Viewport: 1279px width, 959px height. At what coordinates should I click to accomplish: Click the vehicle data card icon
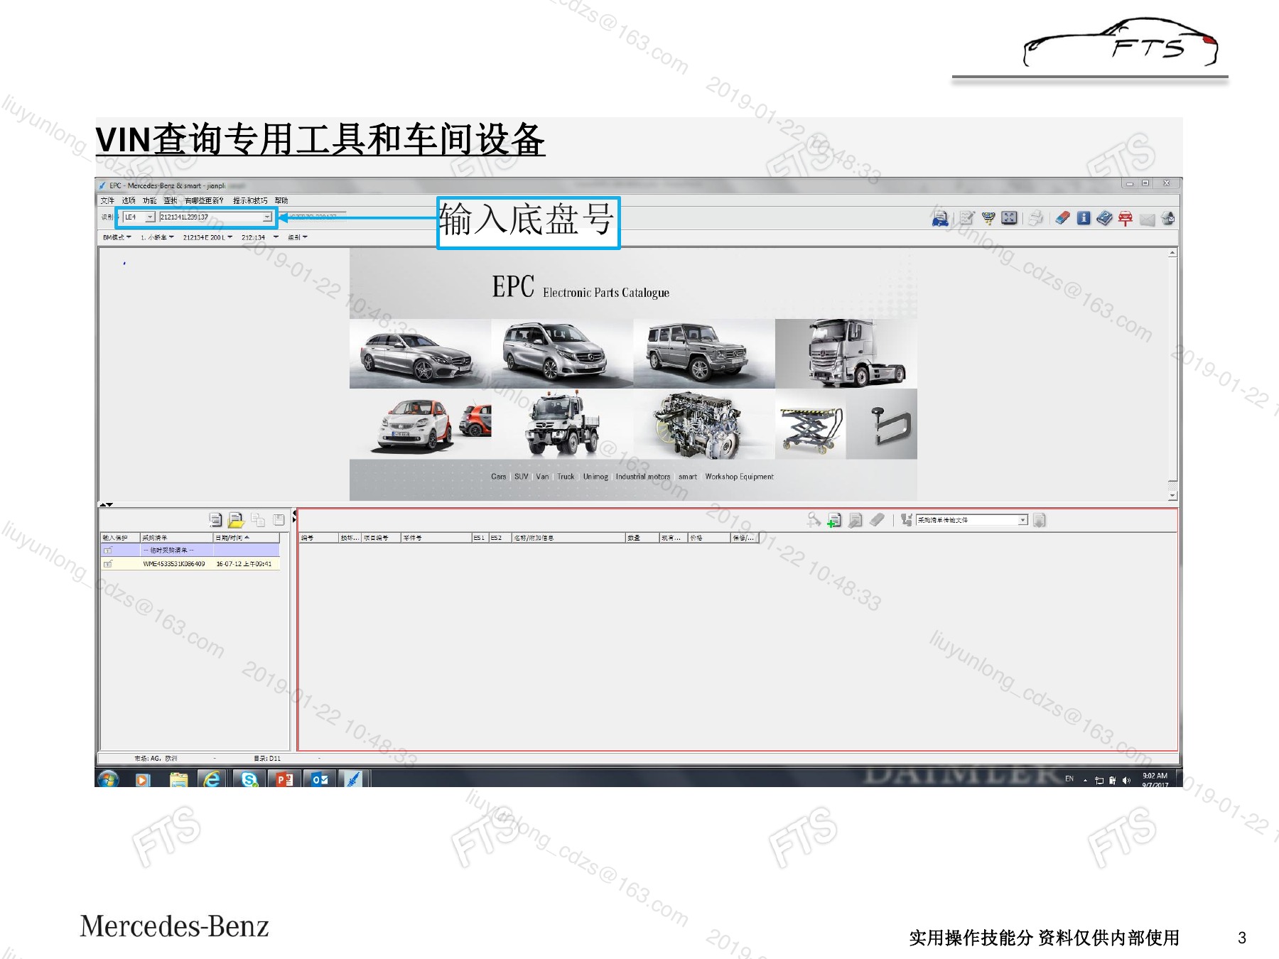[x=940, y=218]
